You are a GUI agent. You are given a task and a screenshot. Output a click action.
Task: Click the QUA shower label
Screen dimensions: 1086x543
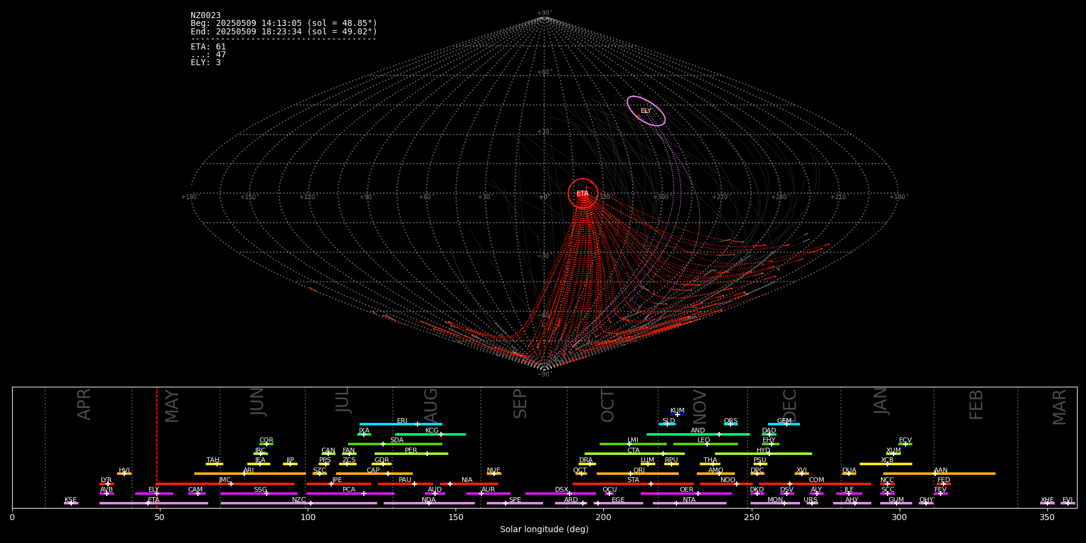849,471
